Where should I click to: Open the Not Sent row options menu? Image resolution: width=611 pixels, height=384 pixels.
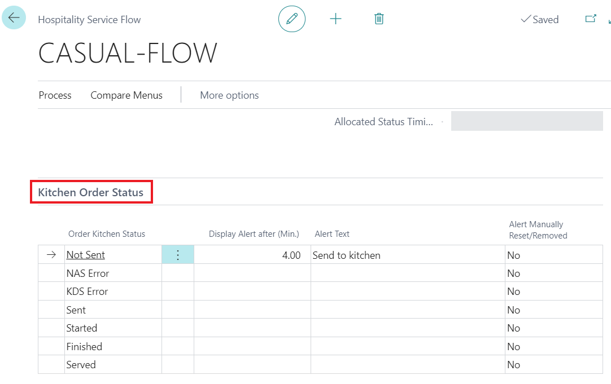178,255
